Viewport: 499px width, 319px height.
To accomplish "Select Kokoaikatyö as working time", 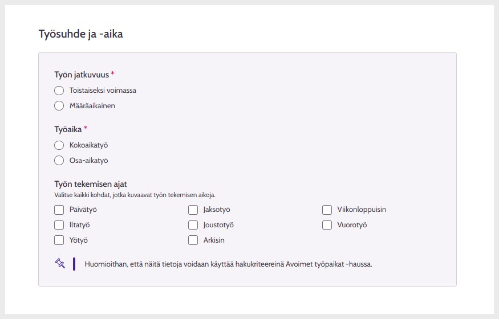I will point(59,145).
